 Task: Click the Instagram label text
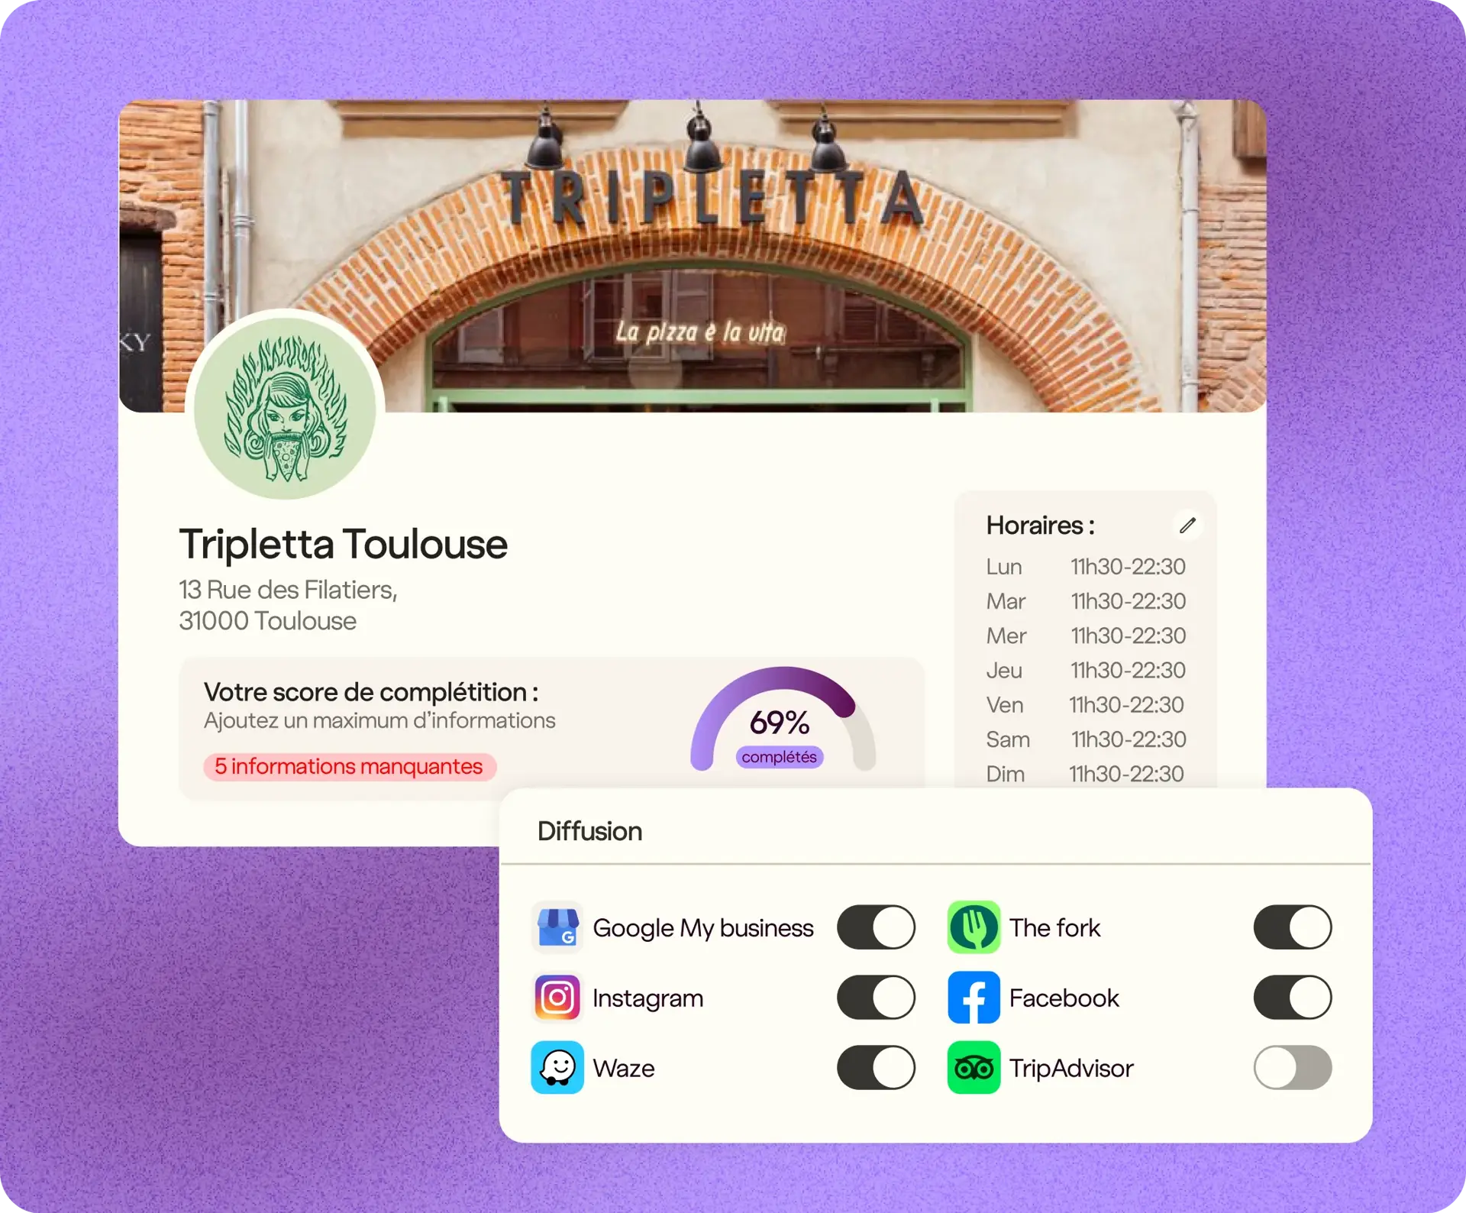click(647, 998)
